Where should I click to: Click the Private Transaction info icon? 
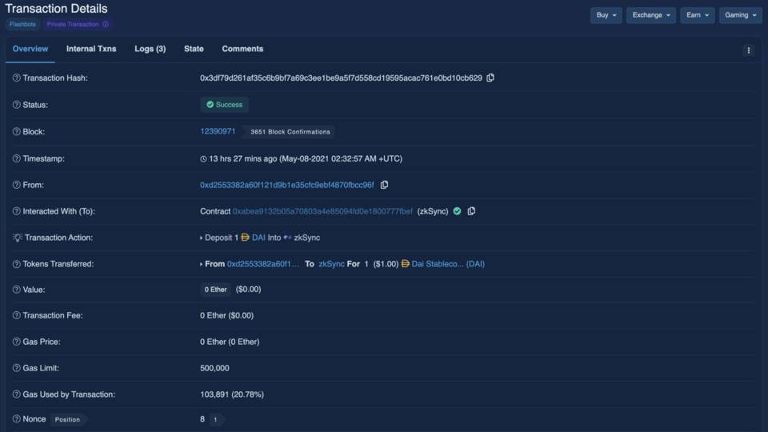point(106,24)
